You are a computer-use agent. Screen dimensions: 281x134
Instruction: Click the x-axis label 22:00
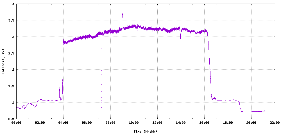(275, 123)
